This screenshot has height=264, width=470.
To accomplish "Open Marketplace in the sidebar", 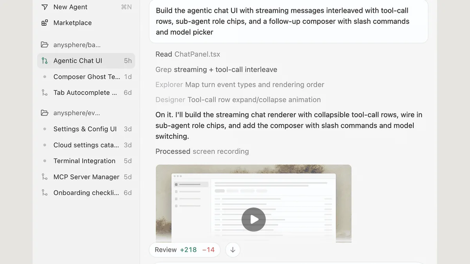I will [86, 23].
